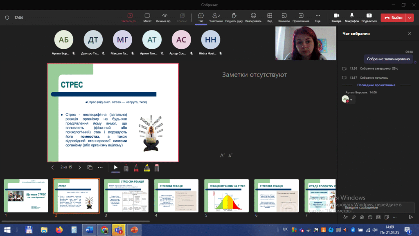Open slide 6 thumbnail 'Стресова реакція'

(277, 195)
